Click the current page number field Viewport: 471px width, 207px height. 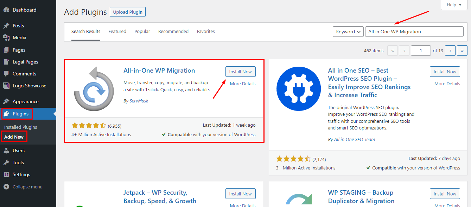click(421, 51)
